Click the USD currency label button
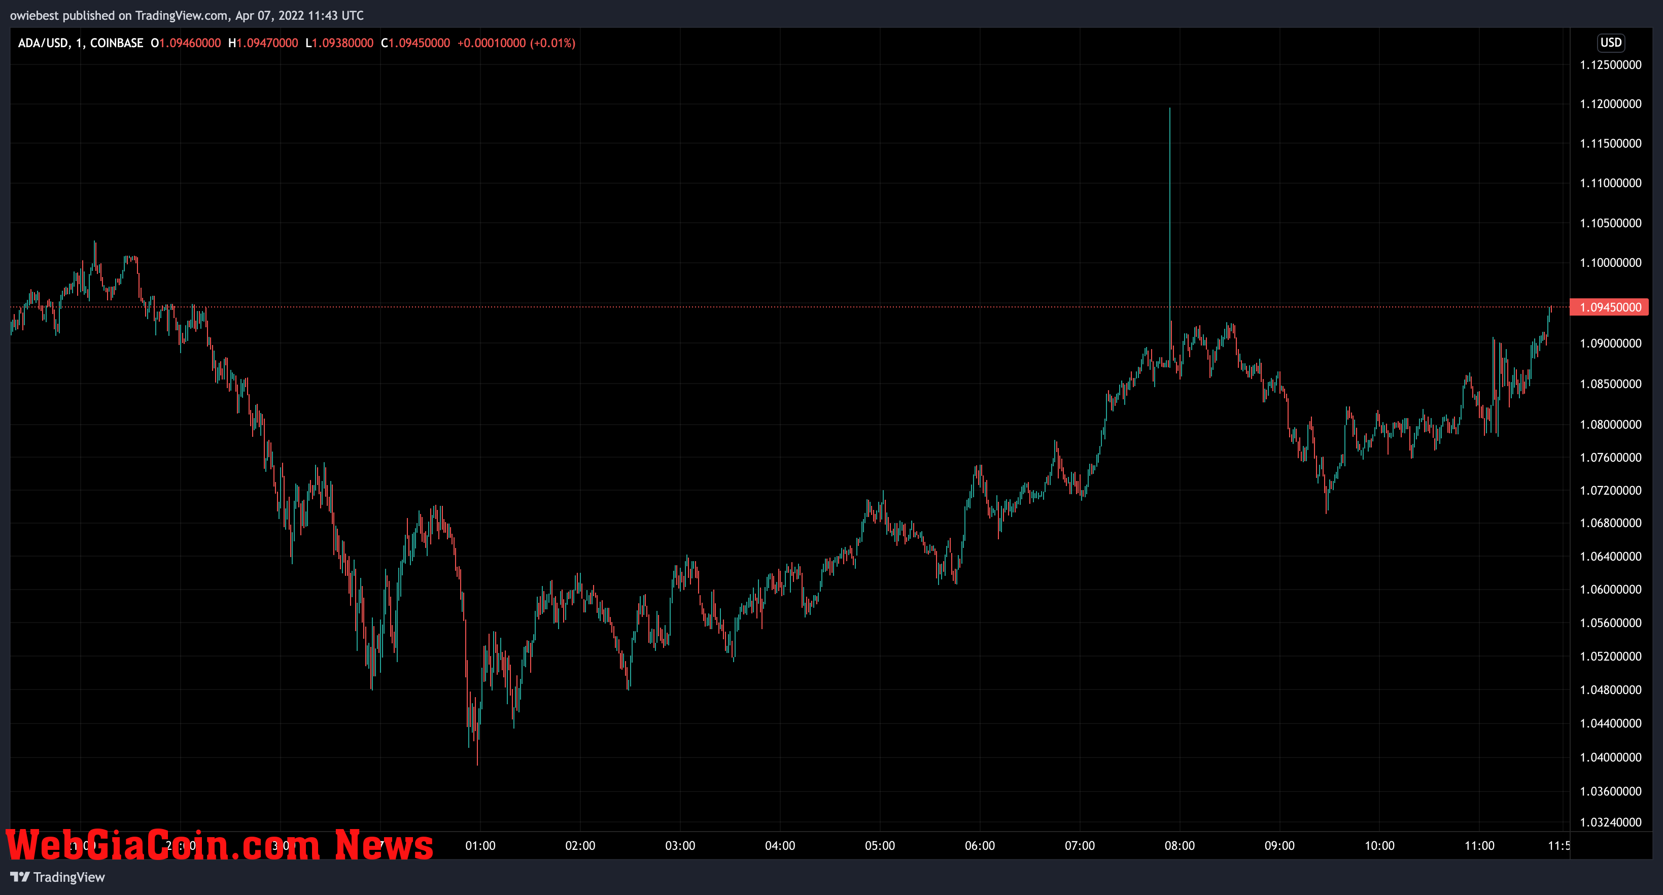This screenshot has width=1663, height=895. 1611,43
